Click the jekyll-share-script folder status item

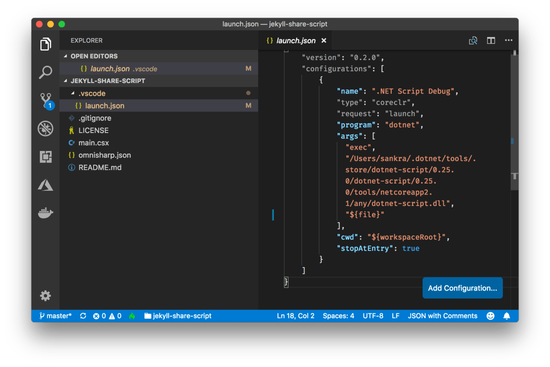[x=178, y=316]
